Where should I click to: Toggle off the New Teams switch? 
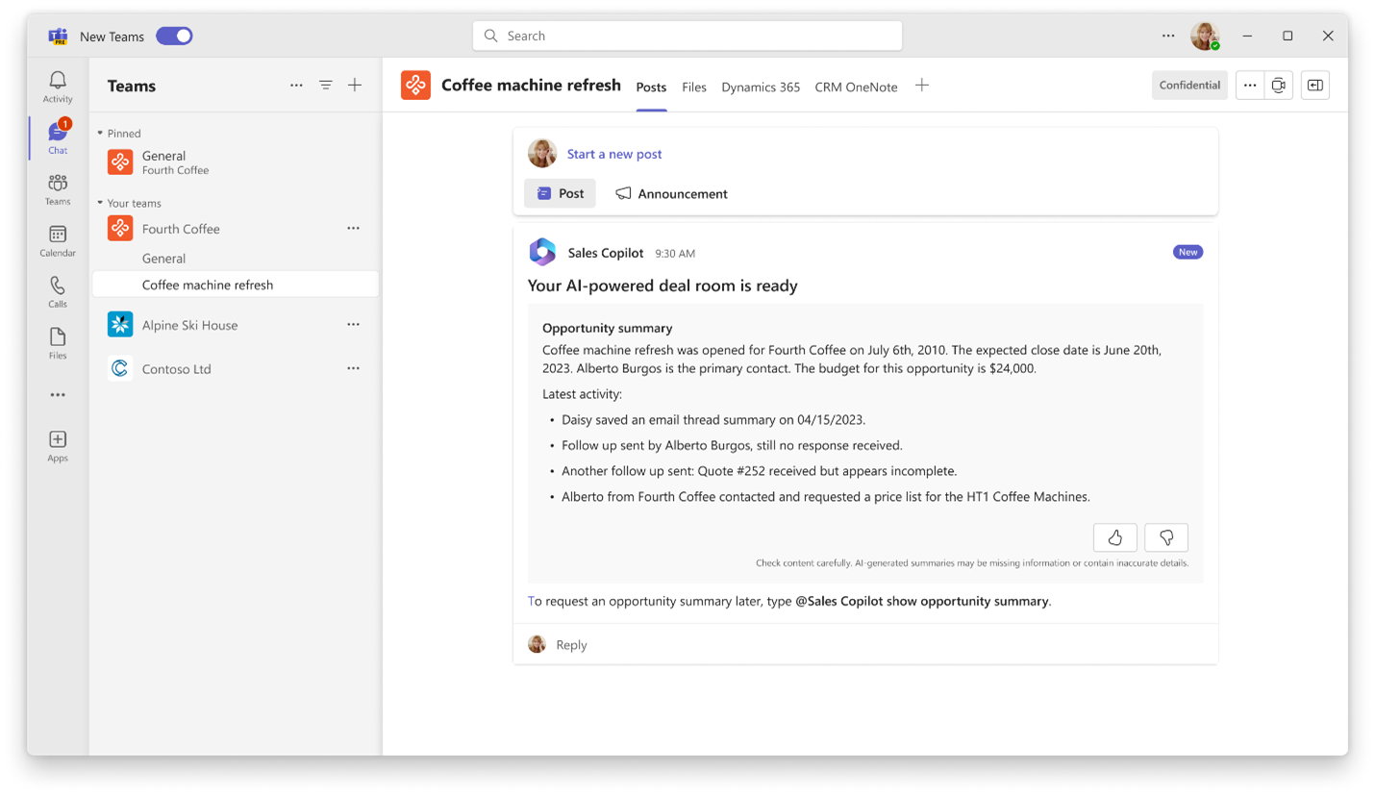[174, 35]
